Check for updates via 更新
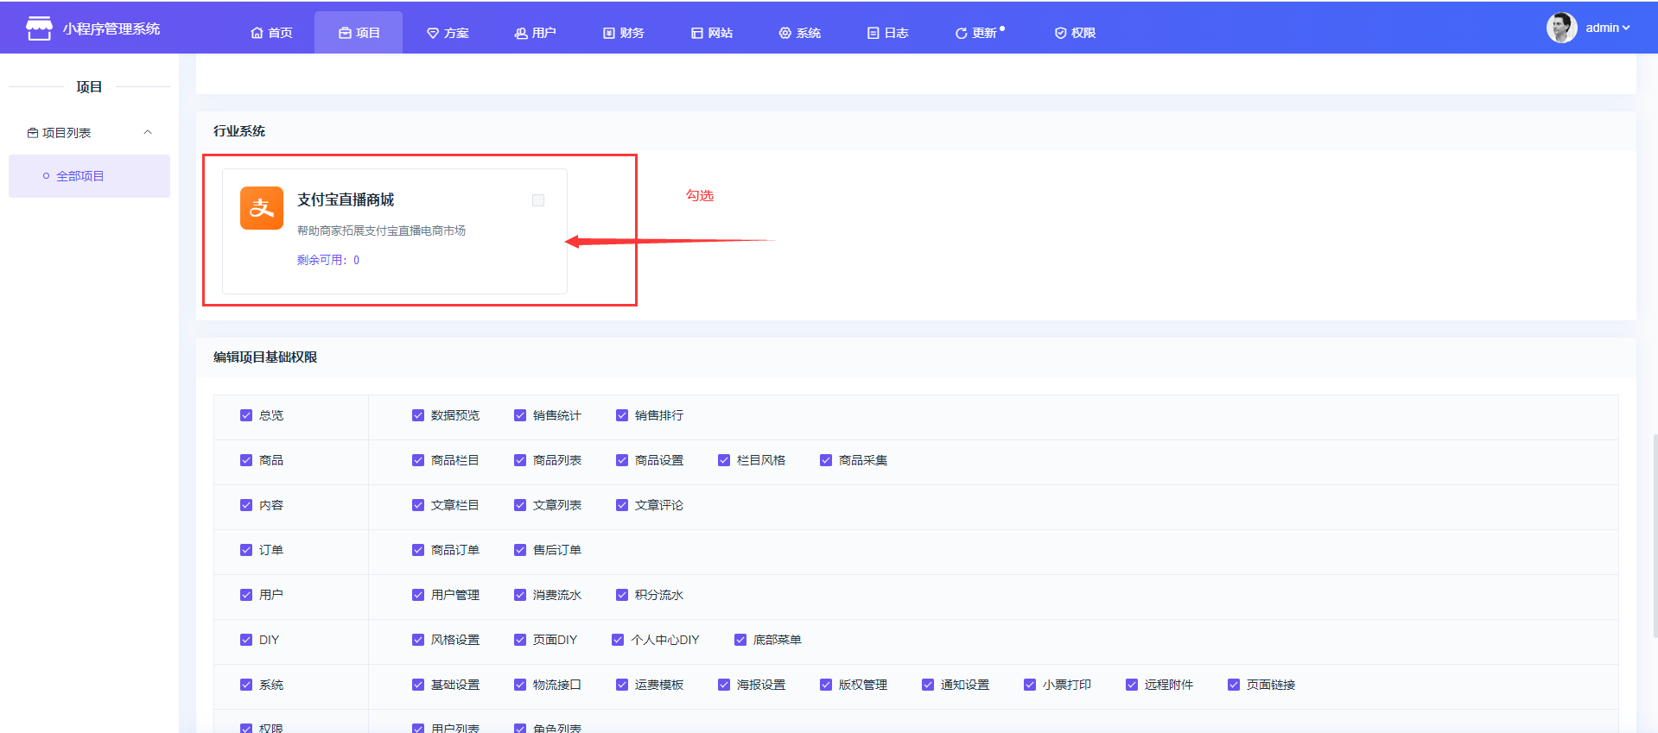This screenshot has width=1658, height=733. click(979, 33)
